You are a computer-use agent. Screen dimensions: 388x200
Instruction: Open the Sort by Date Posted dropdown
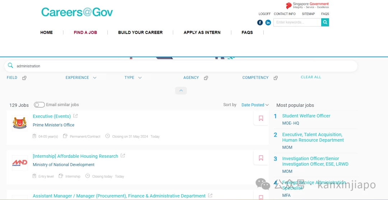point(255,105)
